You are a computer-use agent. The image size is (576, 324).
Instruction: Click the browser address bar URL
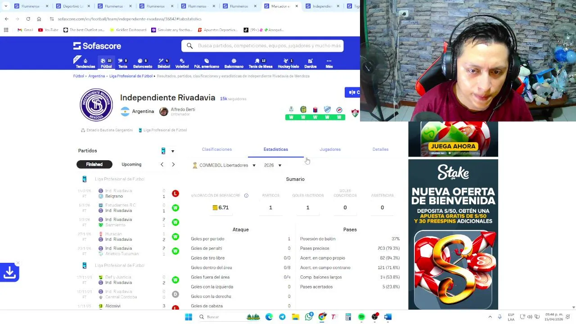[x=130, y=19]
